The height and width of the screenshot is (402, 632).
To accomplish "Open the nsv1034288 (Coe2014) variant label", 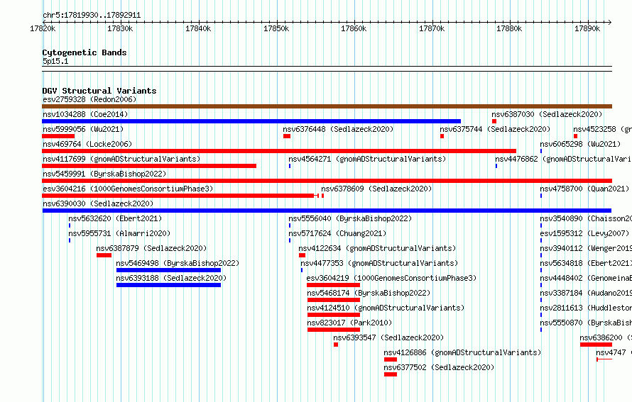I will (85, 114).
